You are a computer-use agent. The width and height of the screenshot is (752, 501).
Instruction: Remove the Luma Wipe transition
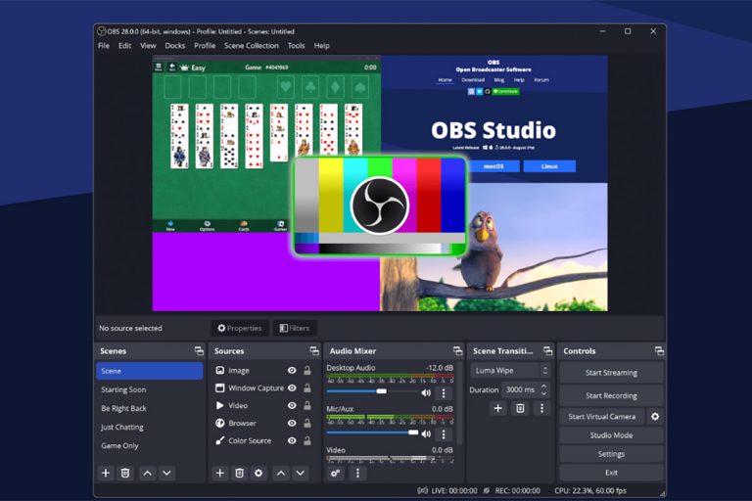(520, 408)
